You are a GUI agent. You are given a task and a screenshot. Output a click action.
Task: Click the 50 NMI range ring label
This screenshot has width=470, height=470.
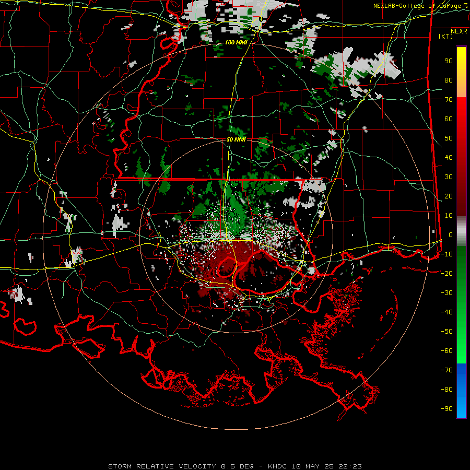click(236, 139)
